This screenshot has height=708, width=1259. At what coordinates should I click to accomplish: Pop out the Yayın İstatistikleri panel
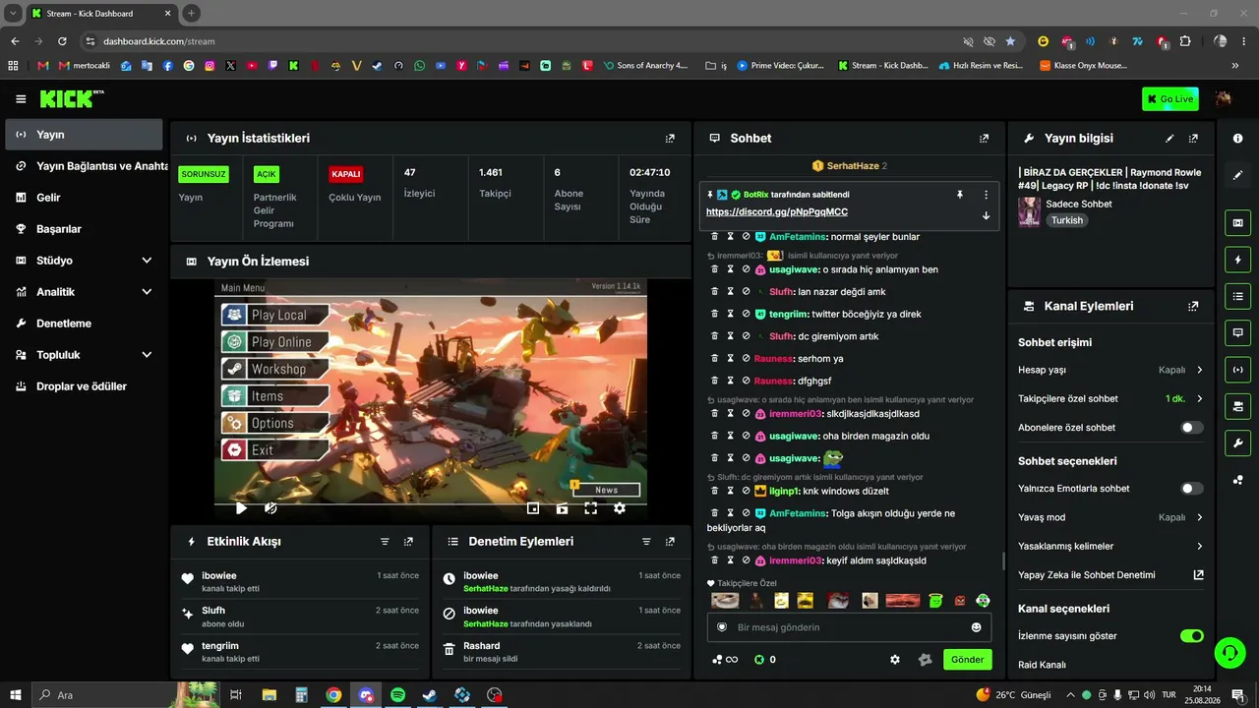tap(670, 139)
